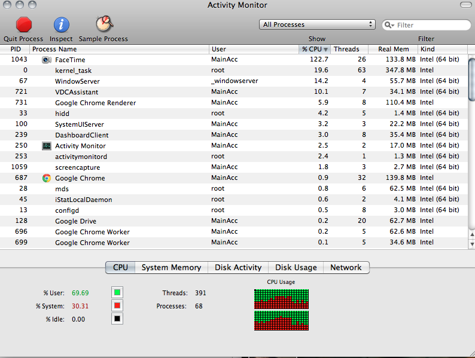Select the mds process row
Screen dimensions: 475x358
tap(234, 188)
